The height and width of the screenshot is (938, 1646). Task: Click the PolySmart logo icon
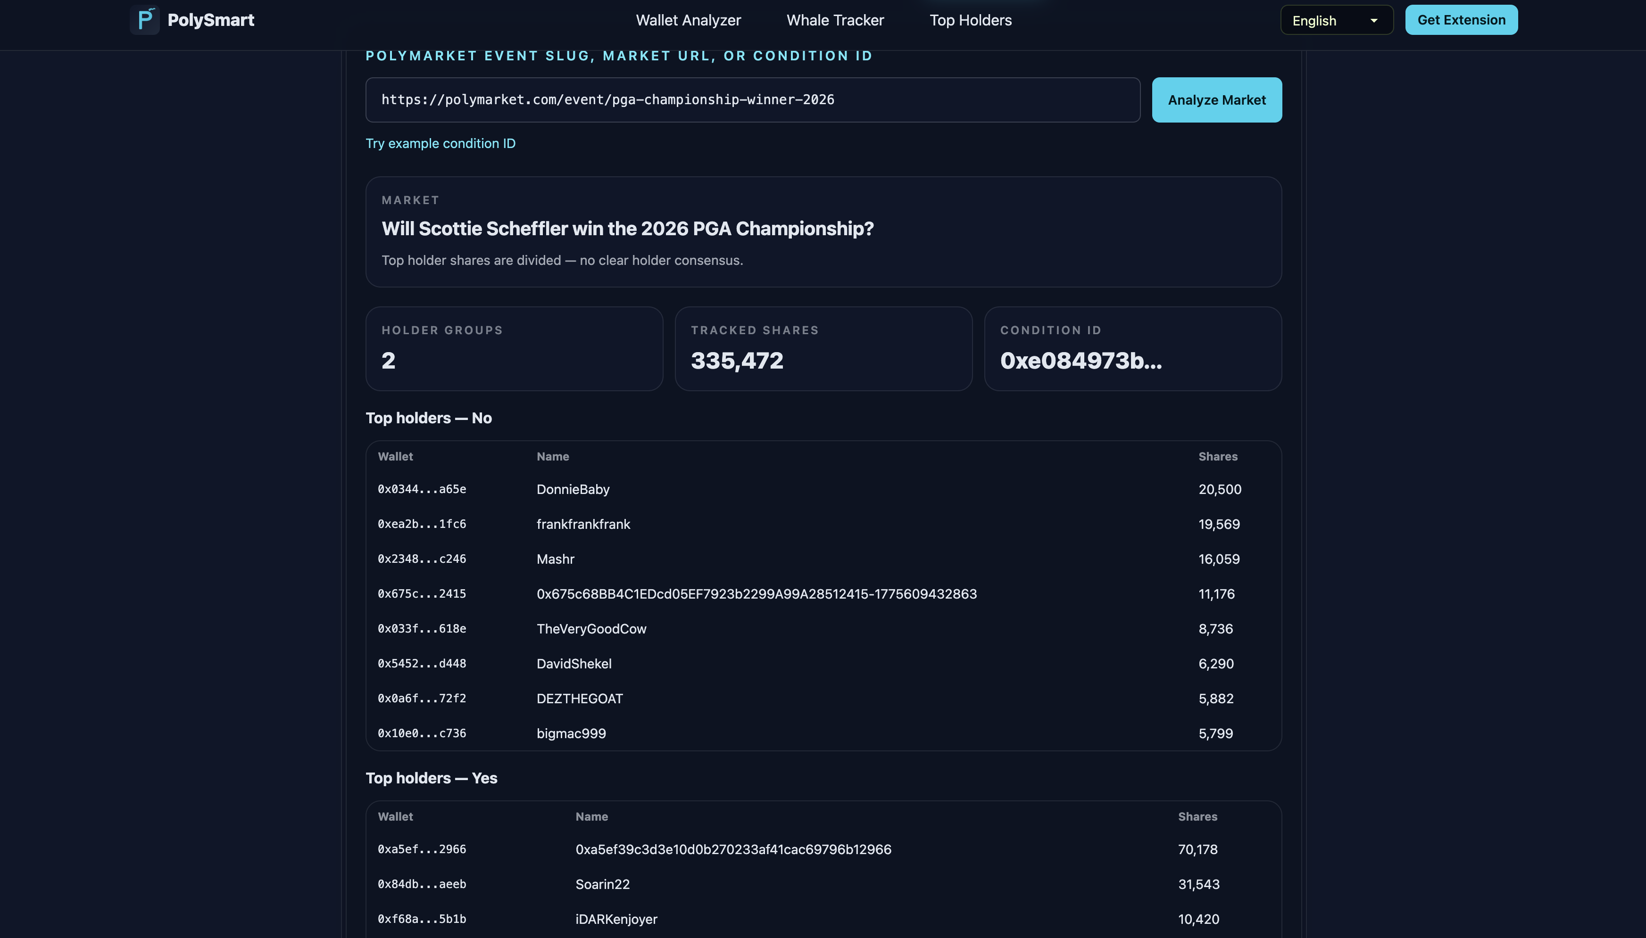[x=144, y=20]
